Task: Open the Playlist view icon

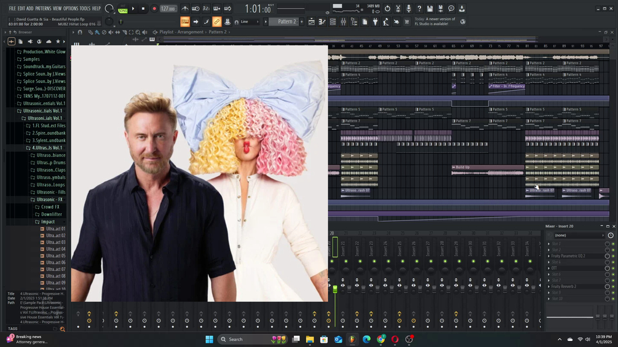Action: [x=311, y=21]
